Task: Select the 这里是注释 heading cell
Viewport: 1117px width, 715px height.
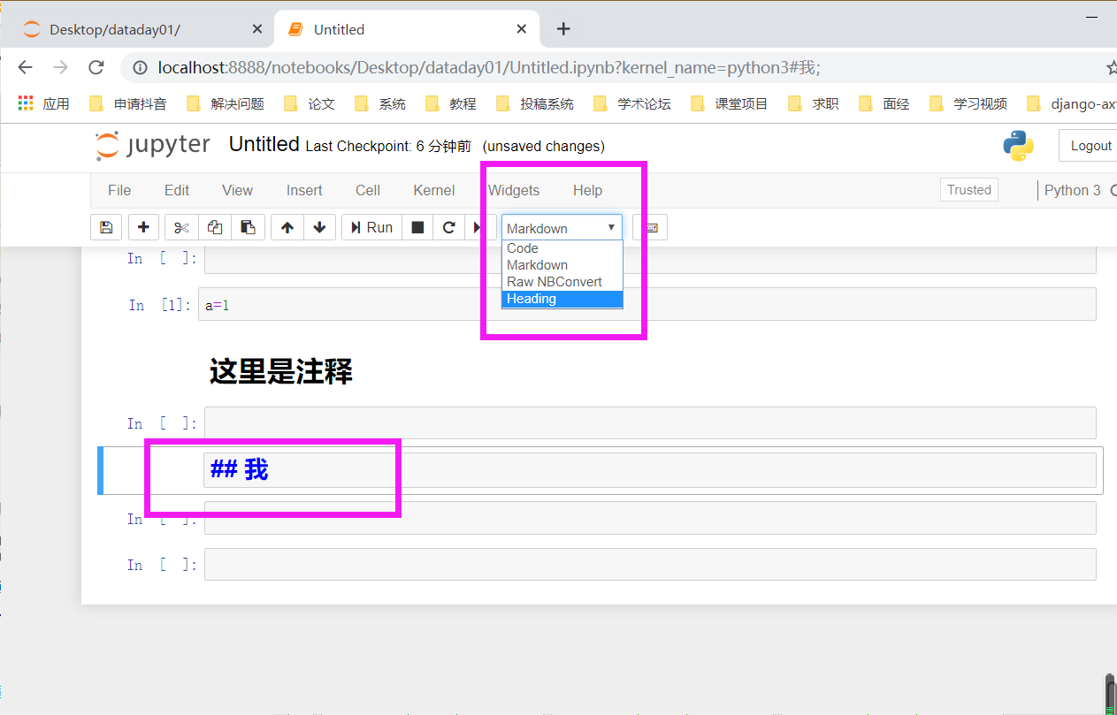Action: point(281,371)
